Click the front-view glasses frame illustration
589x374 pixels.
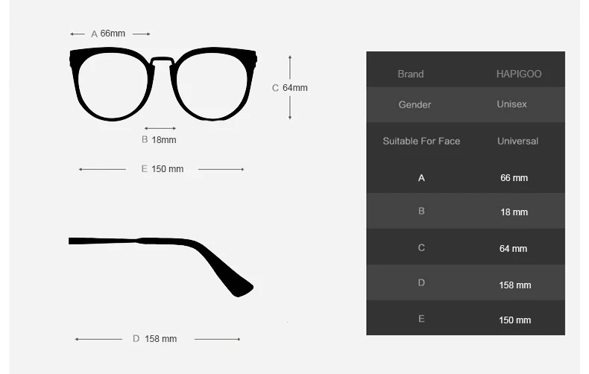163,83
